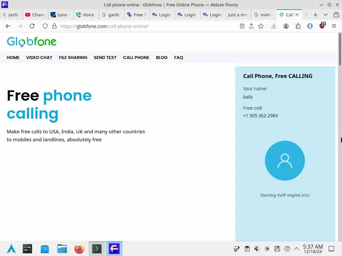The image size is (342, 256).
Task: Switch to the Free T tab
Action: [x=137, y=15]
